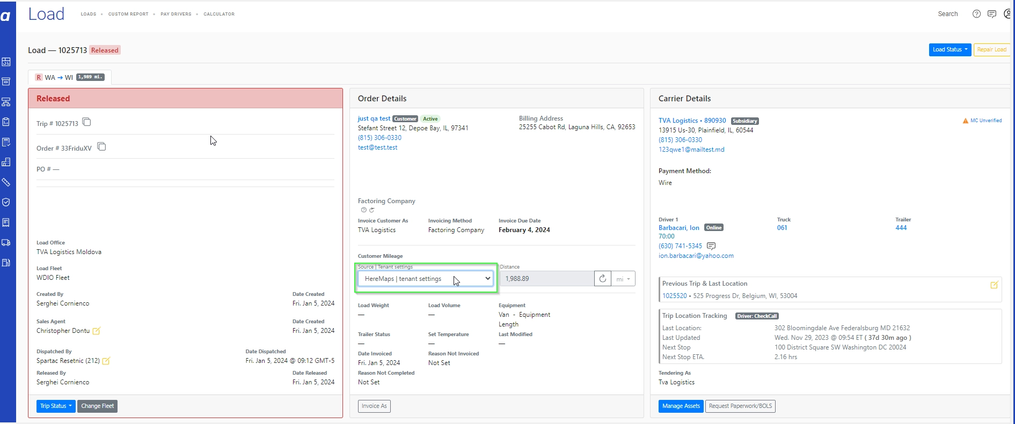Click the Released status badge near load number
The height and width of the screenshot is (424, 1015).
pyautogui.click(x=105, y=50)
